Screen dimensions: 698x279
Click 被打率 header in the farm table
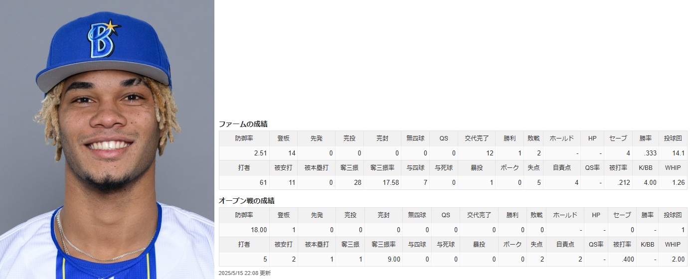(x=618, y=168)
